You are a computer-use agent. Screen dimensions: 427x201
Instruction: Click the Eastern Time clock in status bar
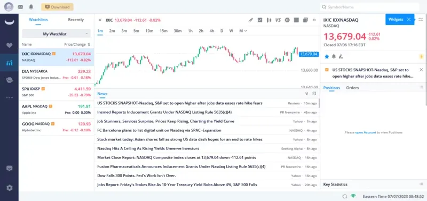[394, 196]
